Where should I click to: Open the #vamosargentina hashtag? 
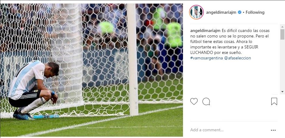(207, 58)
